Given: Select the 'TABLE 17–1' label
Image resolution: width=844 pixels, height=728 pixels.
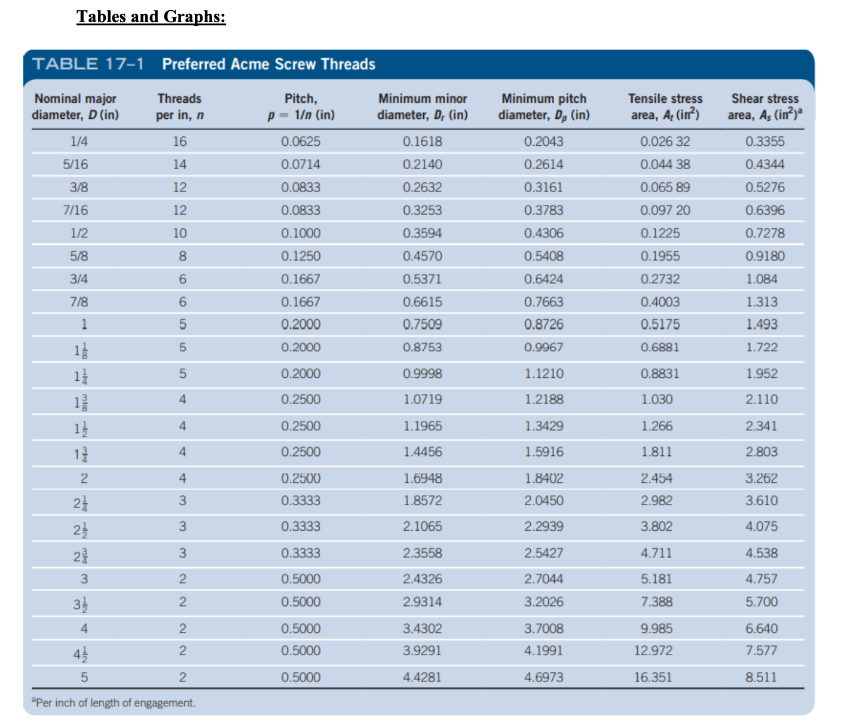Looking at the screenshot, I should 88,64.
